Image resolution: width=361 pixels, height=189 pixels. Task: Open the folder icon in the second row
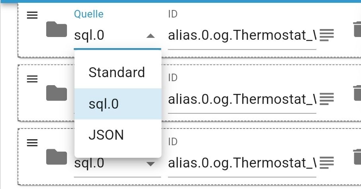pyautogui.click(x=57, y=93)
